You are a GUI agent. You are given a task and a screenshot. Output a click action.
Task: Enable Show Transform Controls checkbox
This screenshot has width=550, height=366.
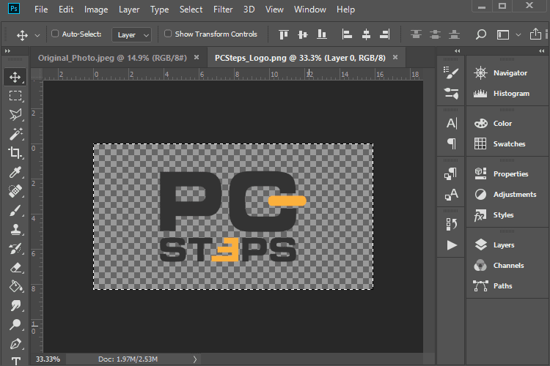(168, 34)
